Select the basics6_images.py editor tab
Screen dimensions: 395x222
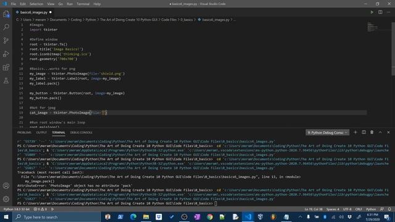(34, 12)
